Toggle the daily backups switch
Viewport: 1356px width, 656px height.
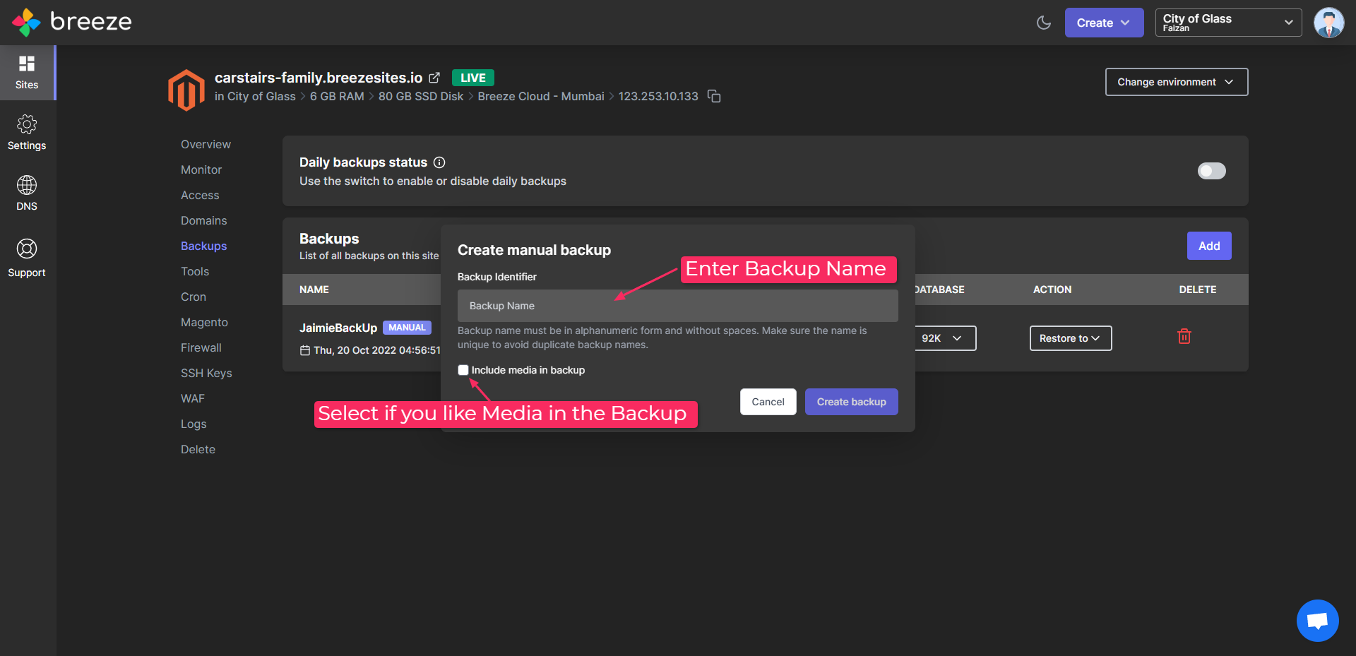1212,171
